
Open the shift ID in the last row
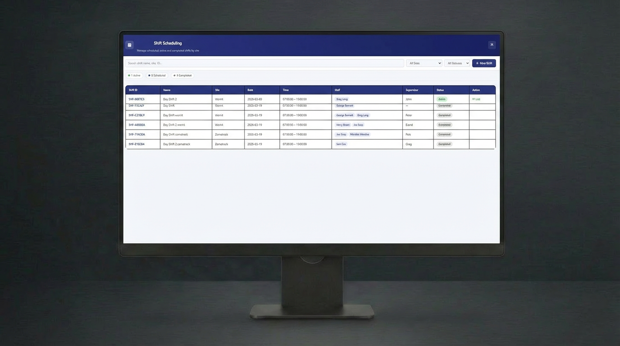pos(137,144)
